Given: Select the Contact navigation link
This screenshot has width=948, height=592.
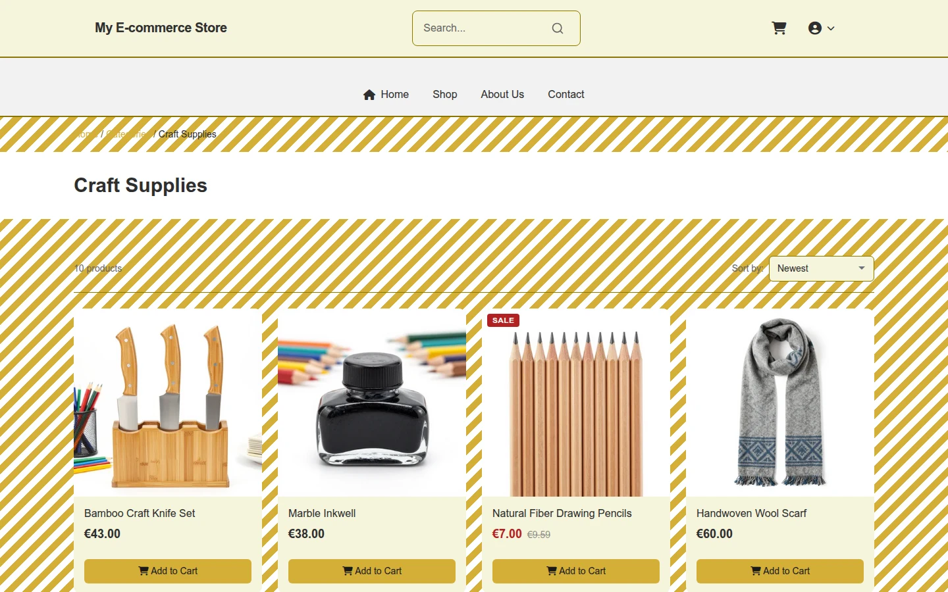Looking at the screenshot, I should 566,94.
